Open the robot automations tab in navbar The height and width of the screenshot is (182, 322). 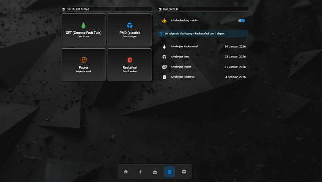pos(155,172)
